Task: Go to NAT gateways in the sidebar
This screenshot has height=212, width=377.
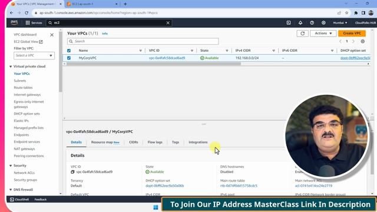Action: [24, 149]
